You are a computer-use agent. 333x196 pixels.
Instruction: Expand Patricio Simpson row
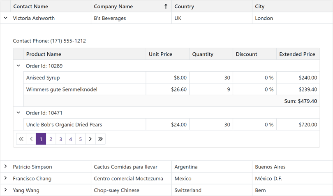tap(6, 167)
